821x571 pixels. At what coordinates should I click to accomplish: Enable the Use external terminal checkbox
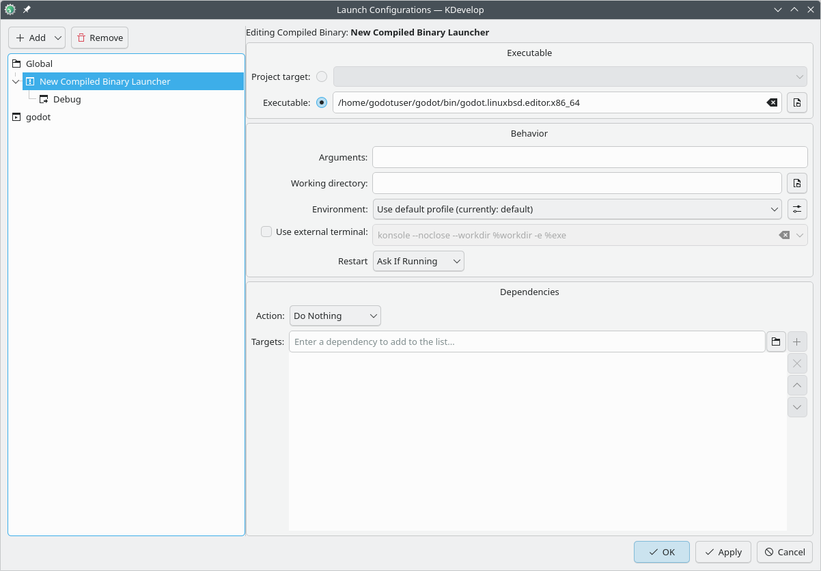[266, 232]
